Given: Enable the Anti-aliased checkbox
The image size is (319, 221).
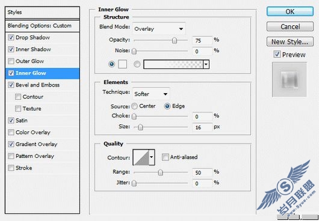Looking at the screenshot, I should point(166,157).
